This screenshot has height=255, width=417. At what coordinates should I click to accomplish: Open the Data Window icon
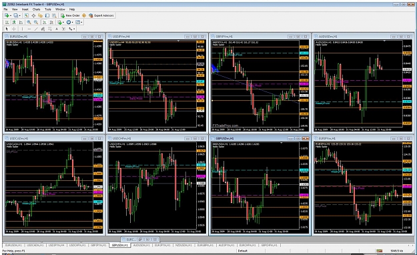[33, 15]
